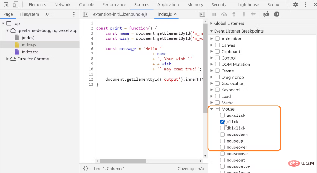
Task: Click the 'Line 1, Column 1' status text
Action: 109,169
